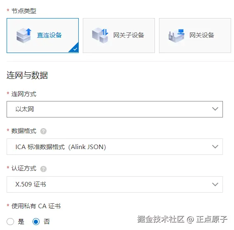Open the X.509 证书 authentication dropdown
This screenshot has width=234, height=230.
click(x=115, y=184)
